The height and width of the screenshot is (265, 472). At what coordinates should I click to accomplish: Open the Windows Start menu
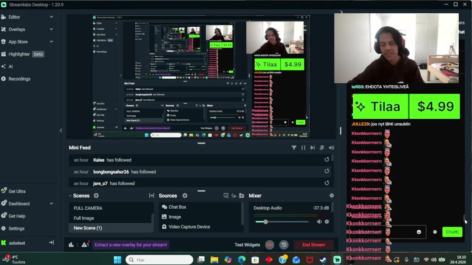click(x=117, y=260)
